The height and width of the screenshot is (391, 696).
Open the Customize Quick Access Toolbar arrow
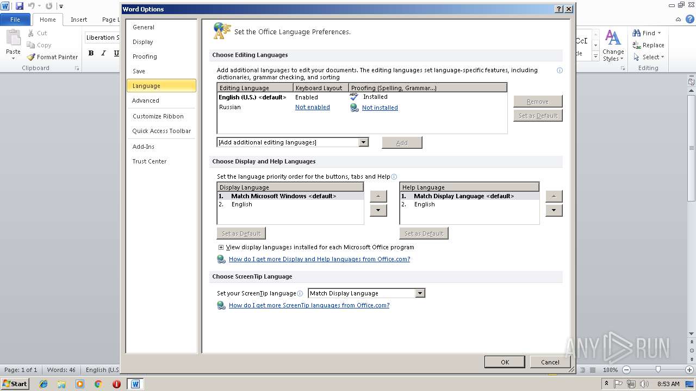61,7
